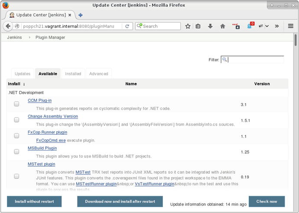Open the FxCop Runner plugin link

click(48, 132)
